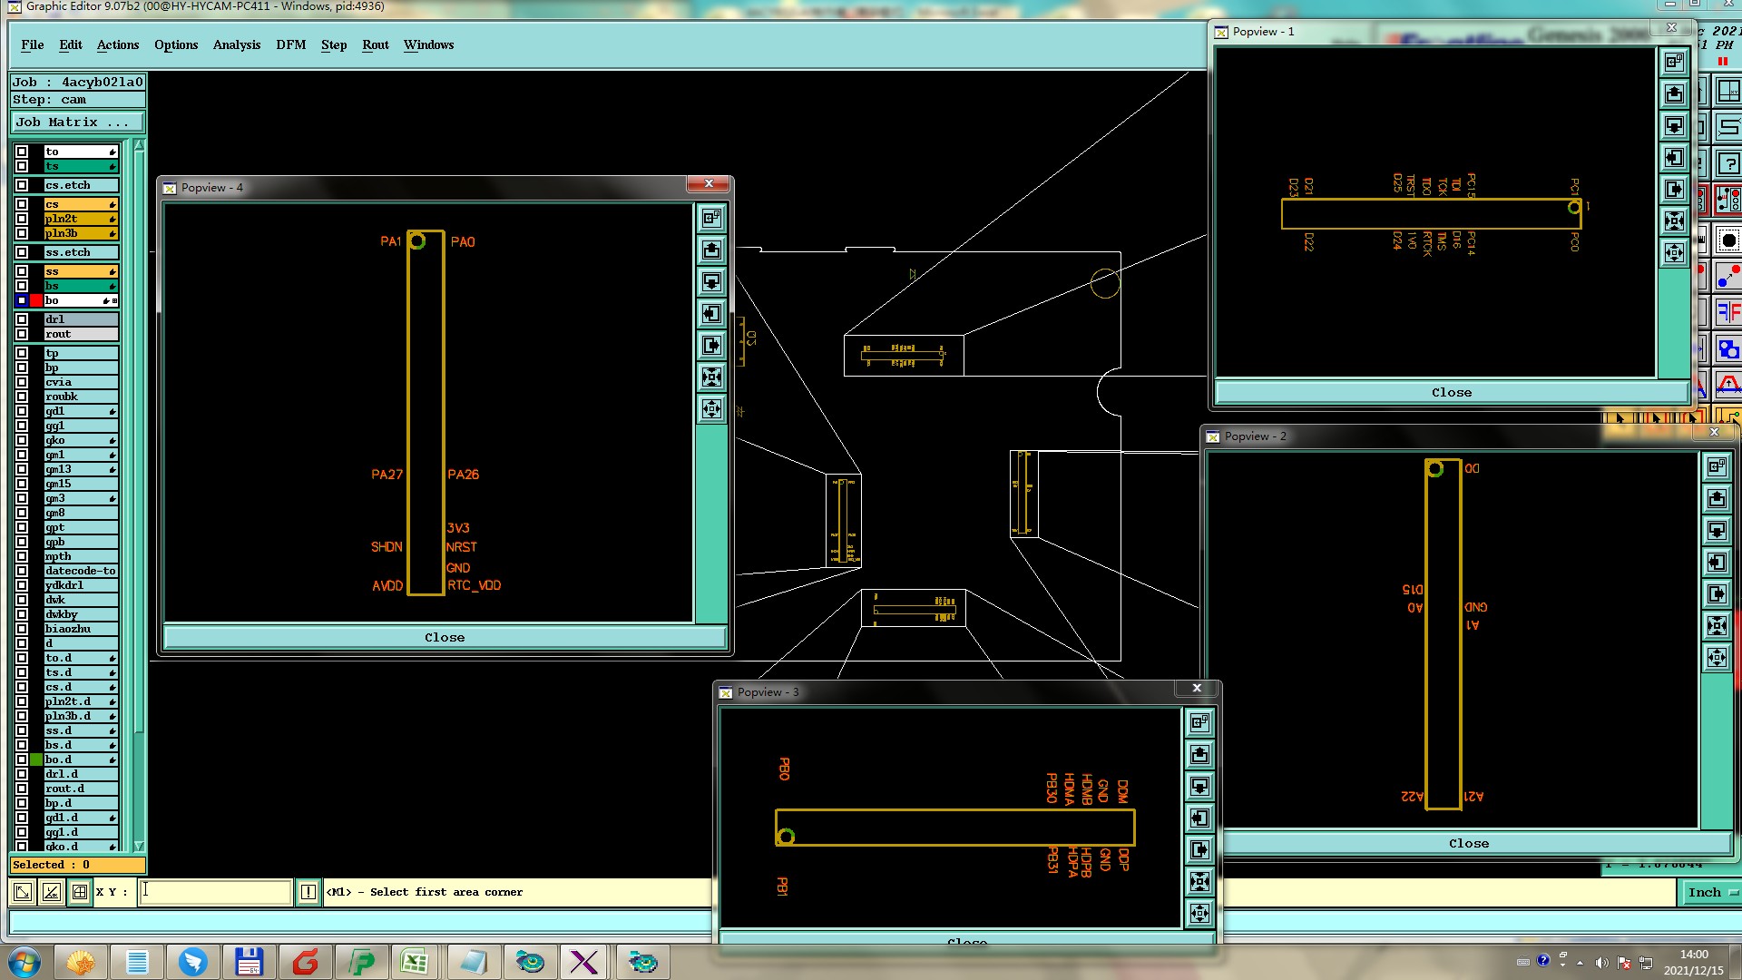The image size is (1742, 980).
Task: Toggle checkbox for drl layer
Action: 22,319
